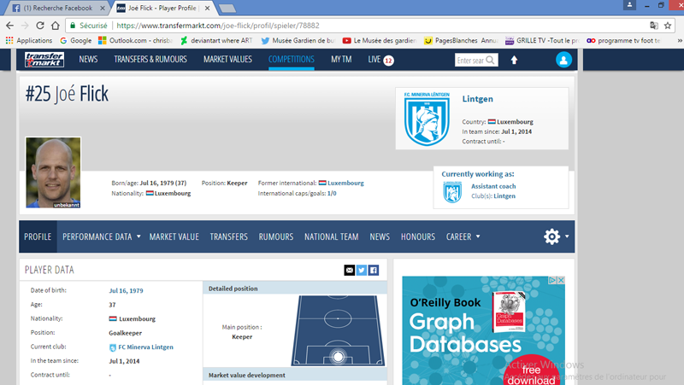Show more bookmarks with the chevron
Image resolution: width=684 pixels, height=385 pixels.
click(x=679, y=40)
